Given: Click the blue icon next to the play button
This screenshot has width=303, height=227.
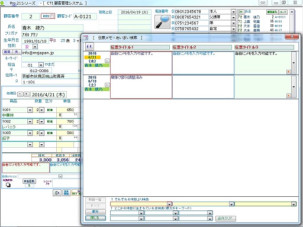Looking at the screenshot, I should [66, 193].
